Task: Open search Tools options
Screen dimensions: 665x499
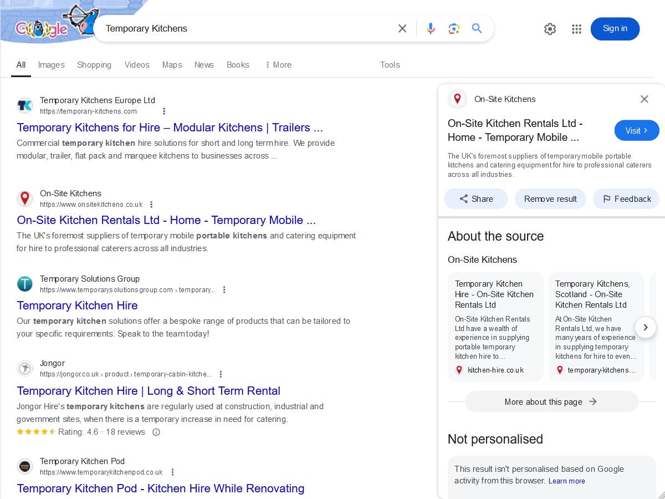Action: (x=390, y=65)
